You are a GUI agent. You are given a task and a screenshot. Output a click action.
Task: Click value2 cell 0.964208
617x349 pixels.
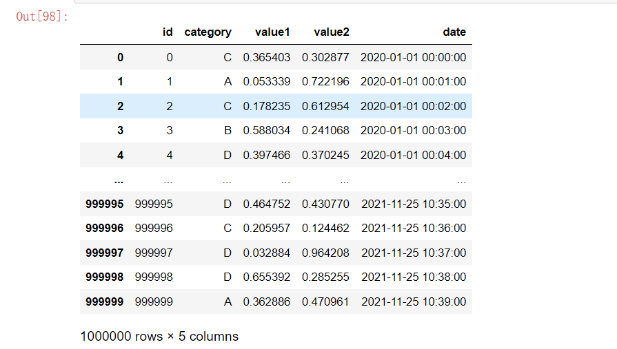[325, 253]
